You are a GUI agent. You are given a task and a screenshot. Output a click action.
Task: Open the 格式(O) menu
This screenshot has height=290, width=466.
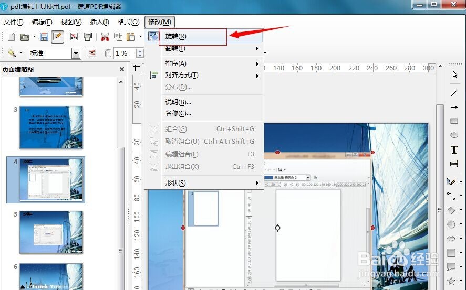click(128, 22)
